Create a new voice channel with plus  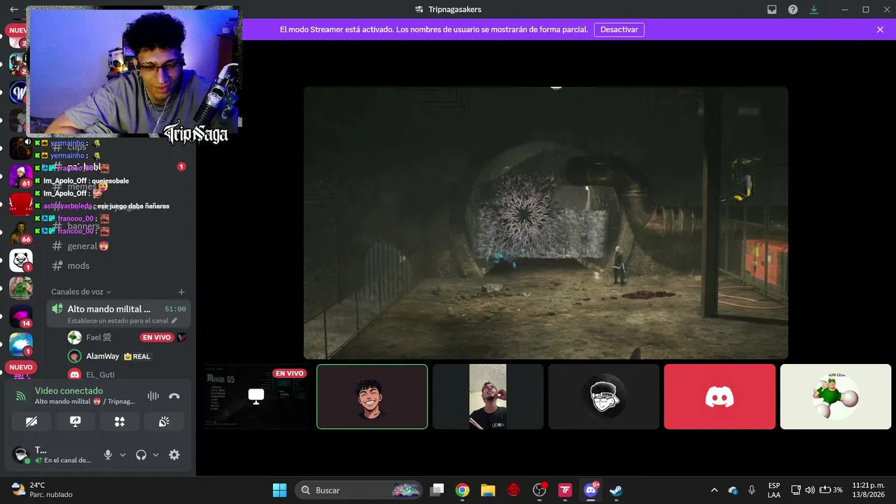coord(181,292)
